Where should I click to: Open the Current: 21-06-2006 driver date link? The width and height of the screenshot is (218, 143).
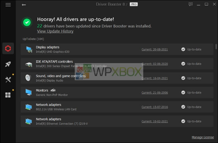click(x=154, y=93)
